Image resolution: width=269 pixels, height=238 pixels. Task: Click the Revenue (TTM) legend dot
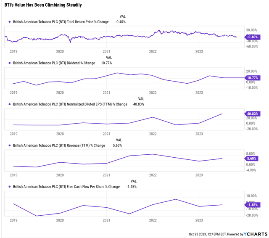point(9,145)
